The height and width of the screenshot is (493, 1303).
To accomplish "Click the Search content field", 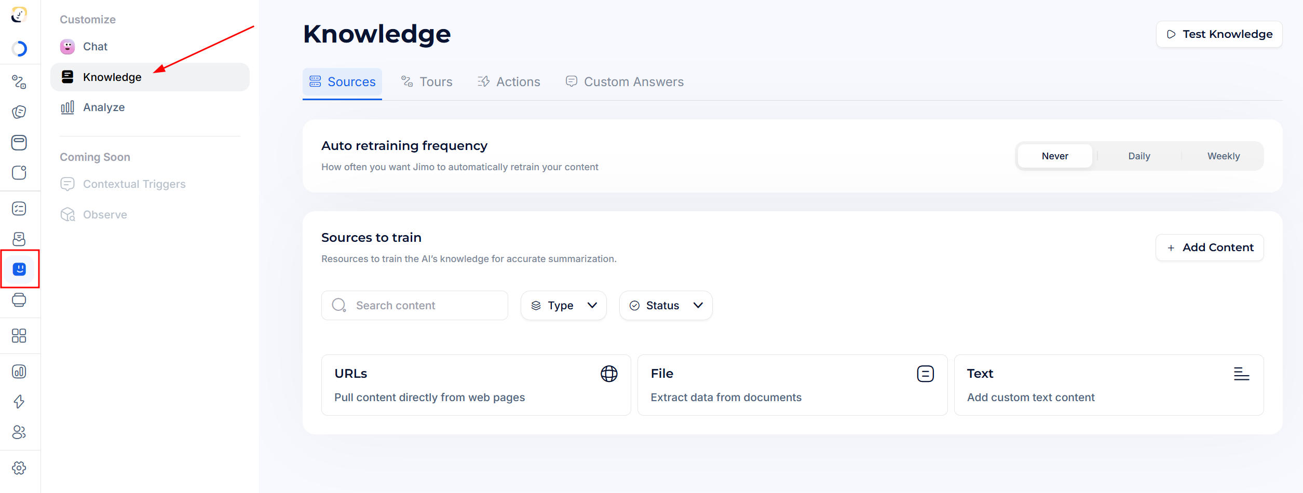I will 415,306.
